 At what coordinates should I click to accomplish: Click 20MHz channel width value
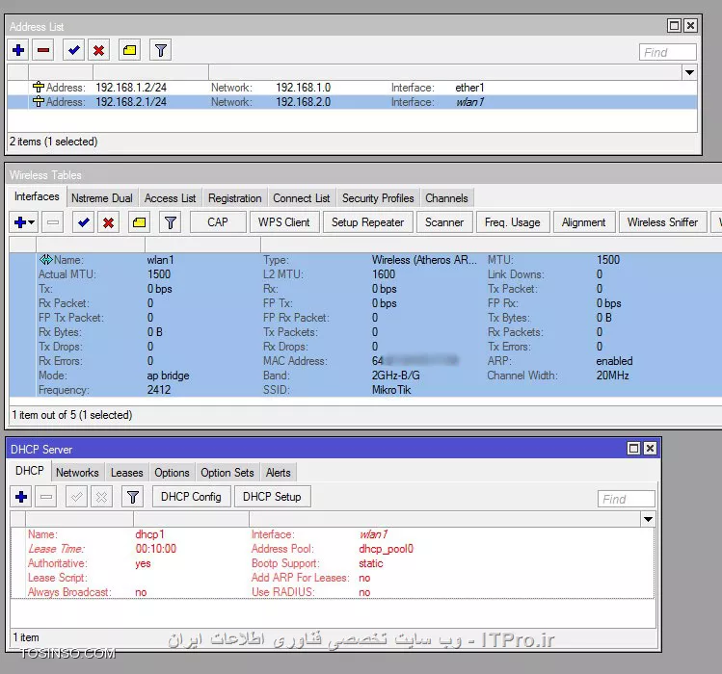pyautogui.click(x=612, y=376)
